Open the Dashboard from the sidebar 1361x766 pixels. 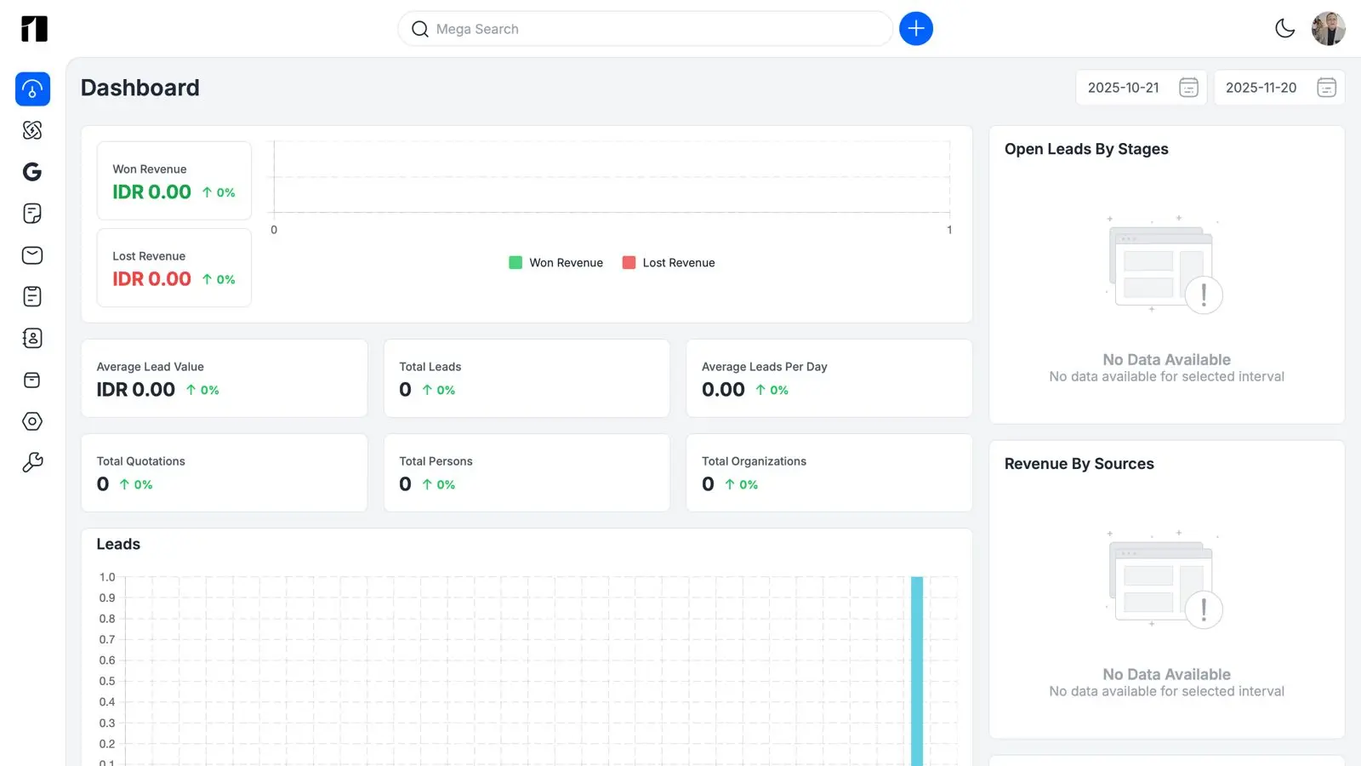pos(31,89)
